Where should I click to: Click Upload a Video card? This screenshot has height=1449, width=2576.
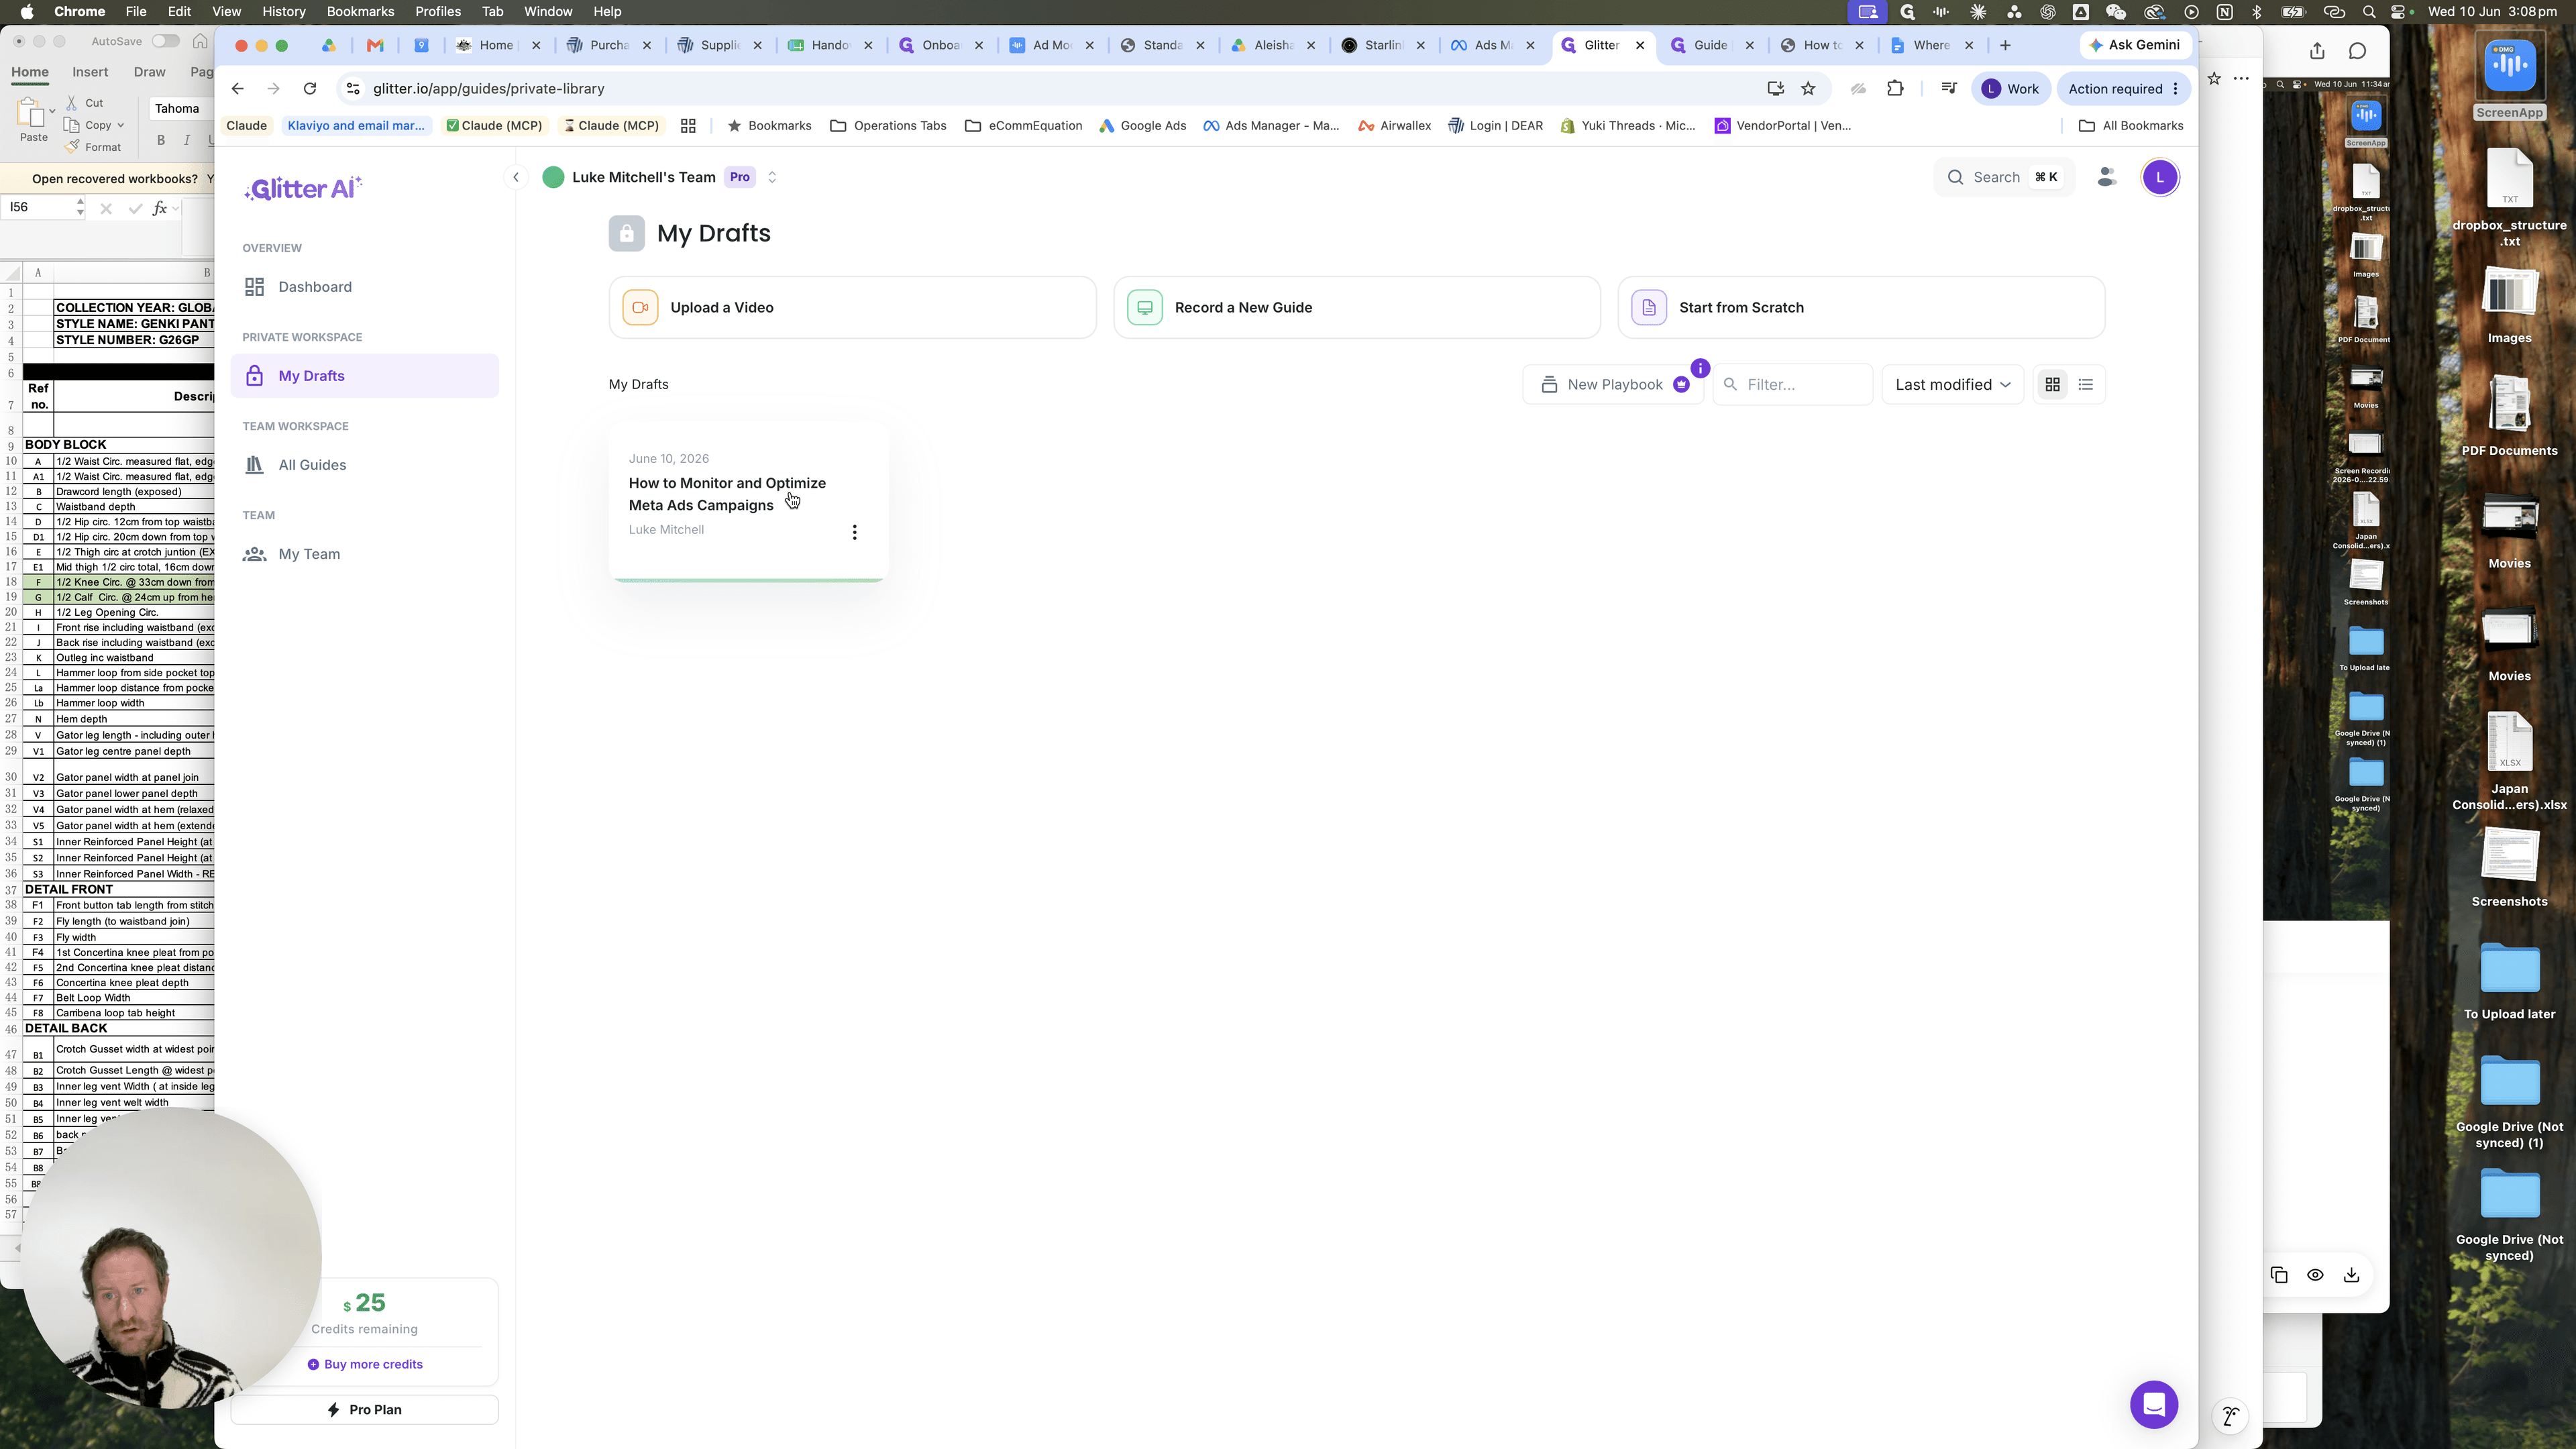pyautogui.click(x=852, y=308)
